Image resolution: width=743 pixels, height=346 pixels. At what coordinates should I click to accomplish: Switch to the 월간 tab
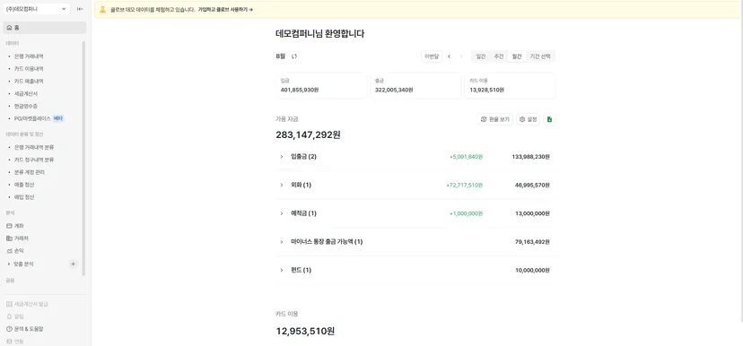[517, 56]
